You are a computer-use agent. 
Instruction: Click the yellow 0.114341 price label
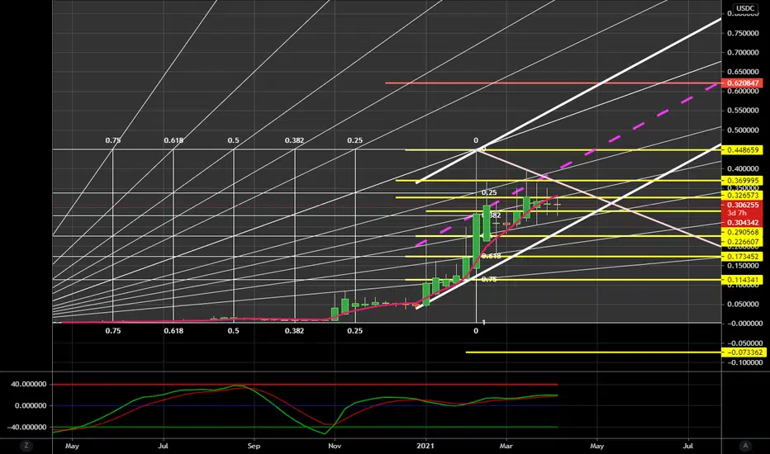coord(742,280)
